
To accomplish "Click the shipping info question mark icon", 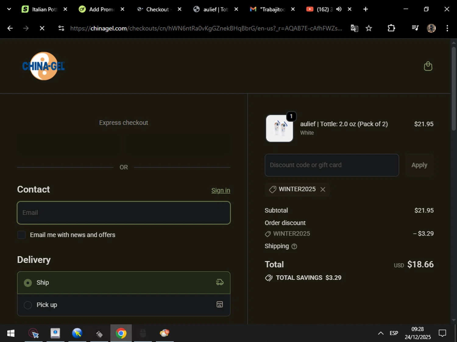I will point(294,247).
